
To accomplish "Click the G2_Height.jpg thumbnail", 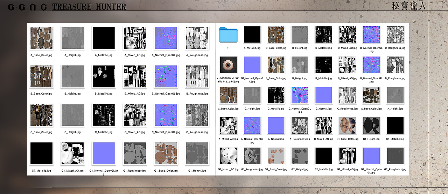I will point(300,156).
